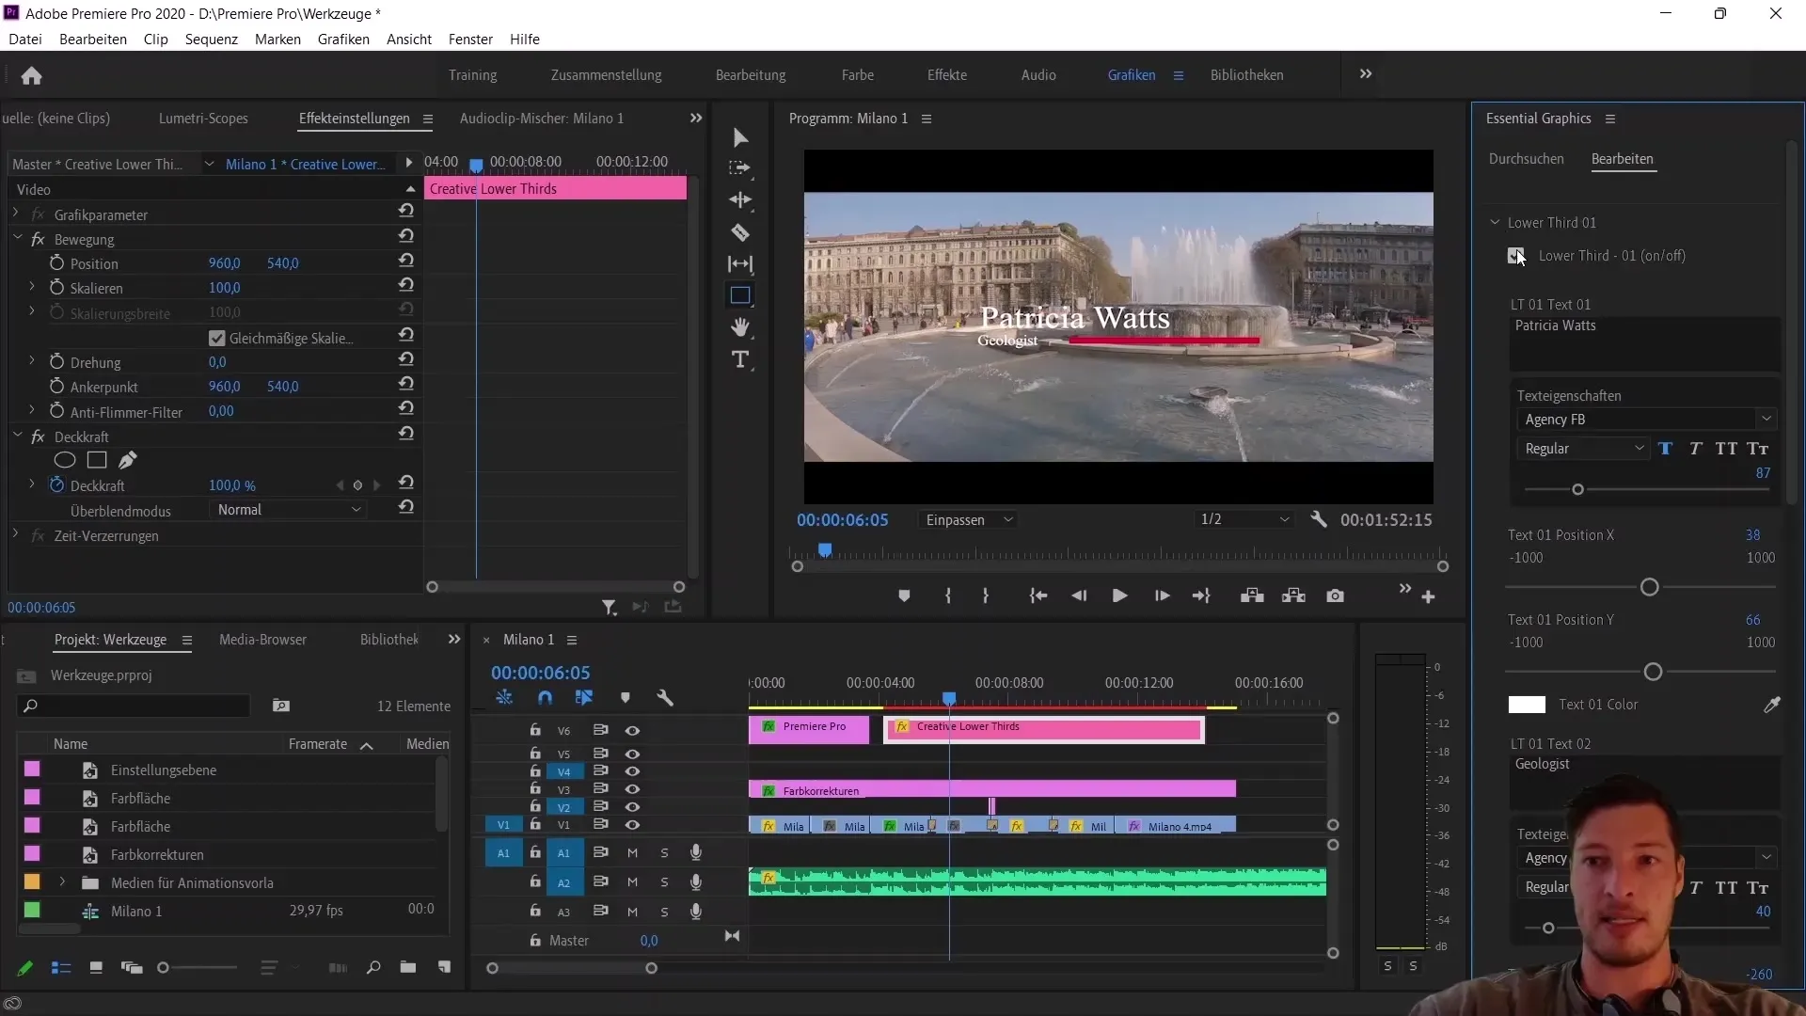Switch Project panel to list view
This screenshot has height=1016, width=1806.
pos(61,967)
